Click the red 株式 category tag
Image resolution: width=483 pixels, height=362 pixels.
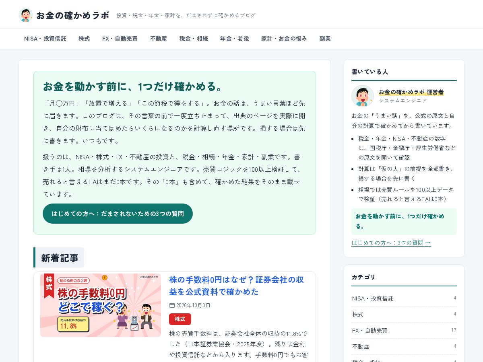180,319
